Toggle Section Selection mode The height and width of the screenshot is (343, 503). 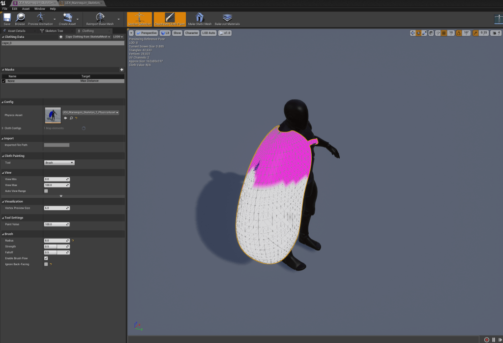click(x=140, y=19)
